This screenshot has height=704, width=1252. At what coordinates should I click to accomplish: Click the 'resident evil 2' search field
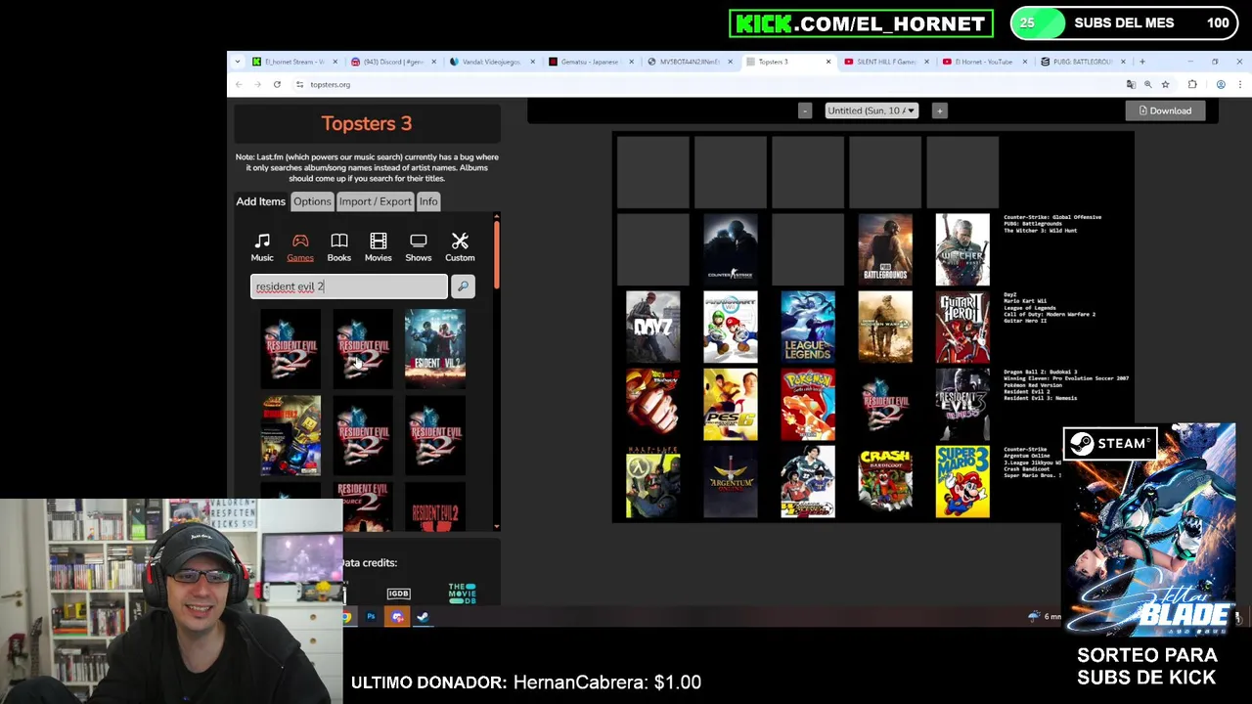point(349,286)
